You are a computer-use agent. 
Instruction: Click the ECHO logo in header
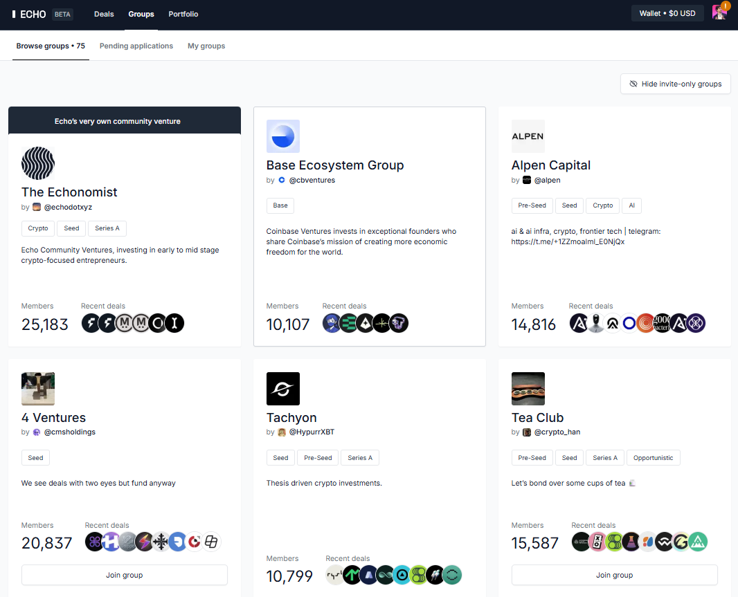click(x=29, y=14)
